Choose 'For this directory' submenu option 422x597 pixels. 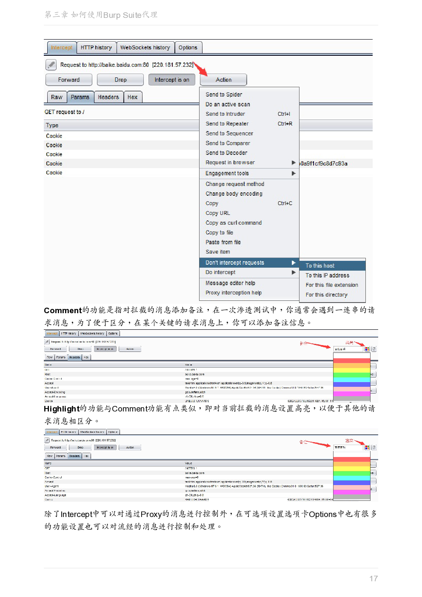point(332,295)
